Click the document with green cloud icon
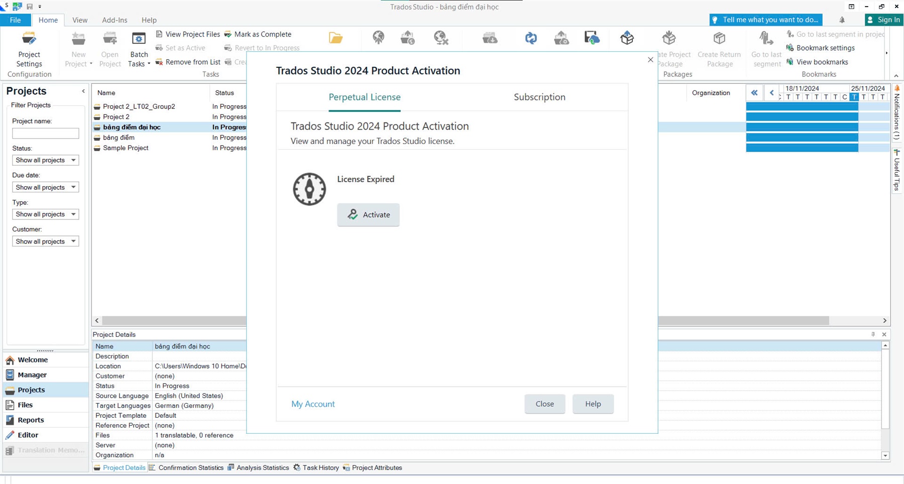 coord(592,38)
